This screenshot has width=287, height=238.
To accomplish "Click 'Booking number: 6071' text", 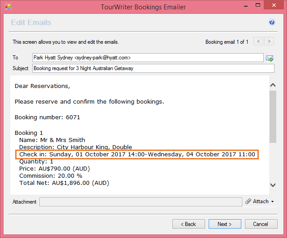I will [47, 117].
